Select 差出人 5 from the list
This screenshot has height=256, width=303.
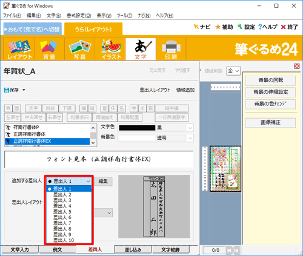(x=69, y=212)
